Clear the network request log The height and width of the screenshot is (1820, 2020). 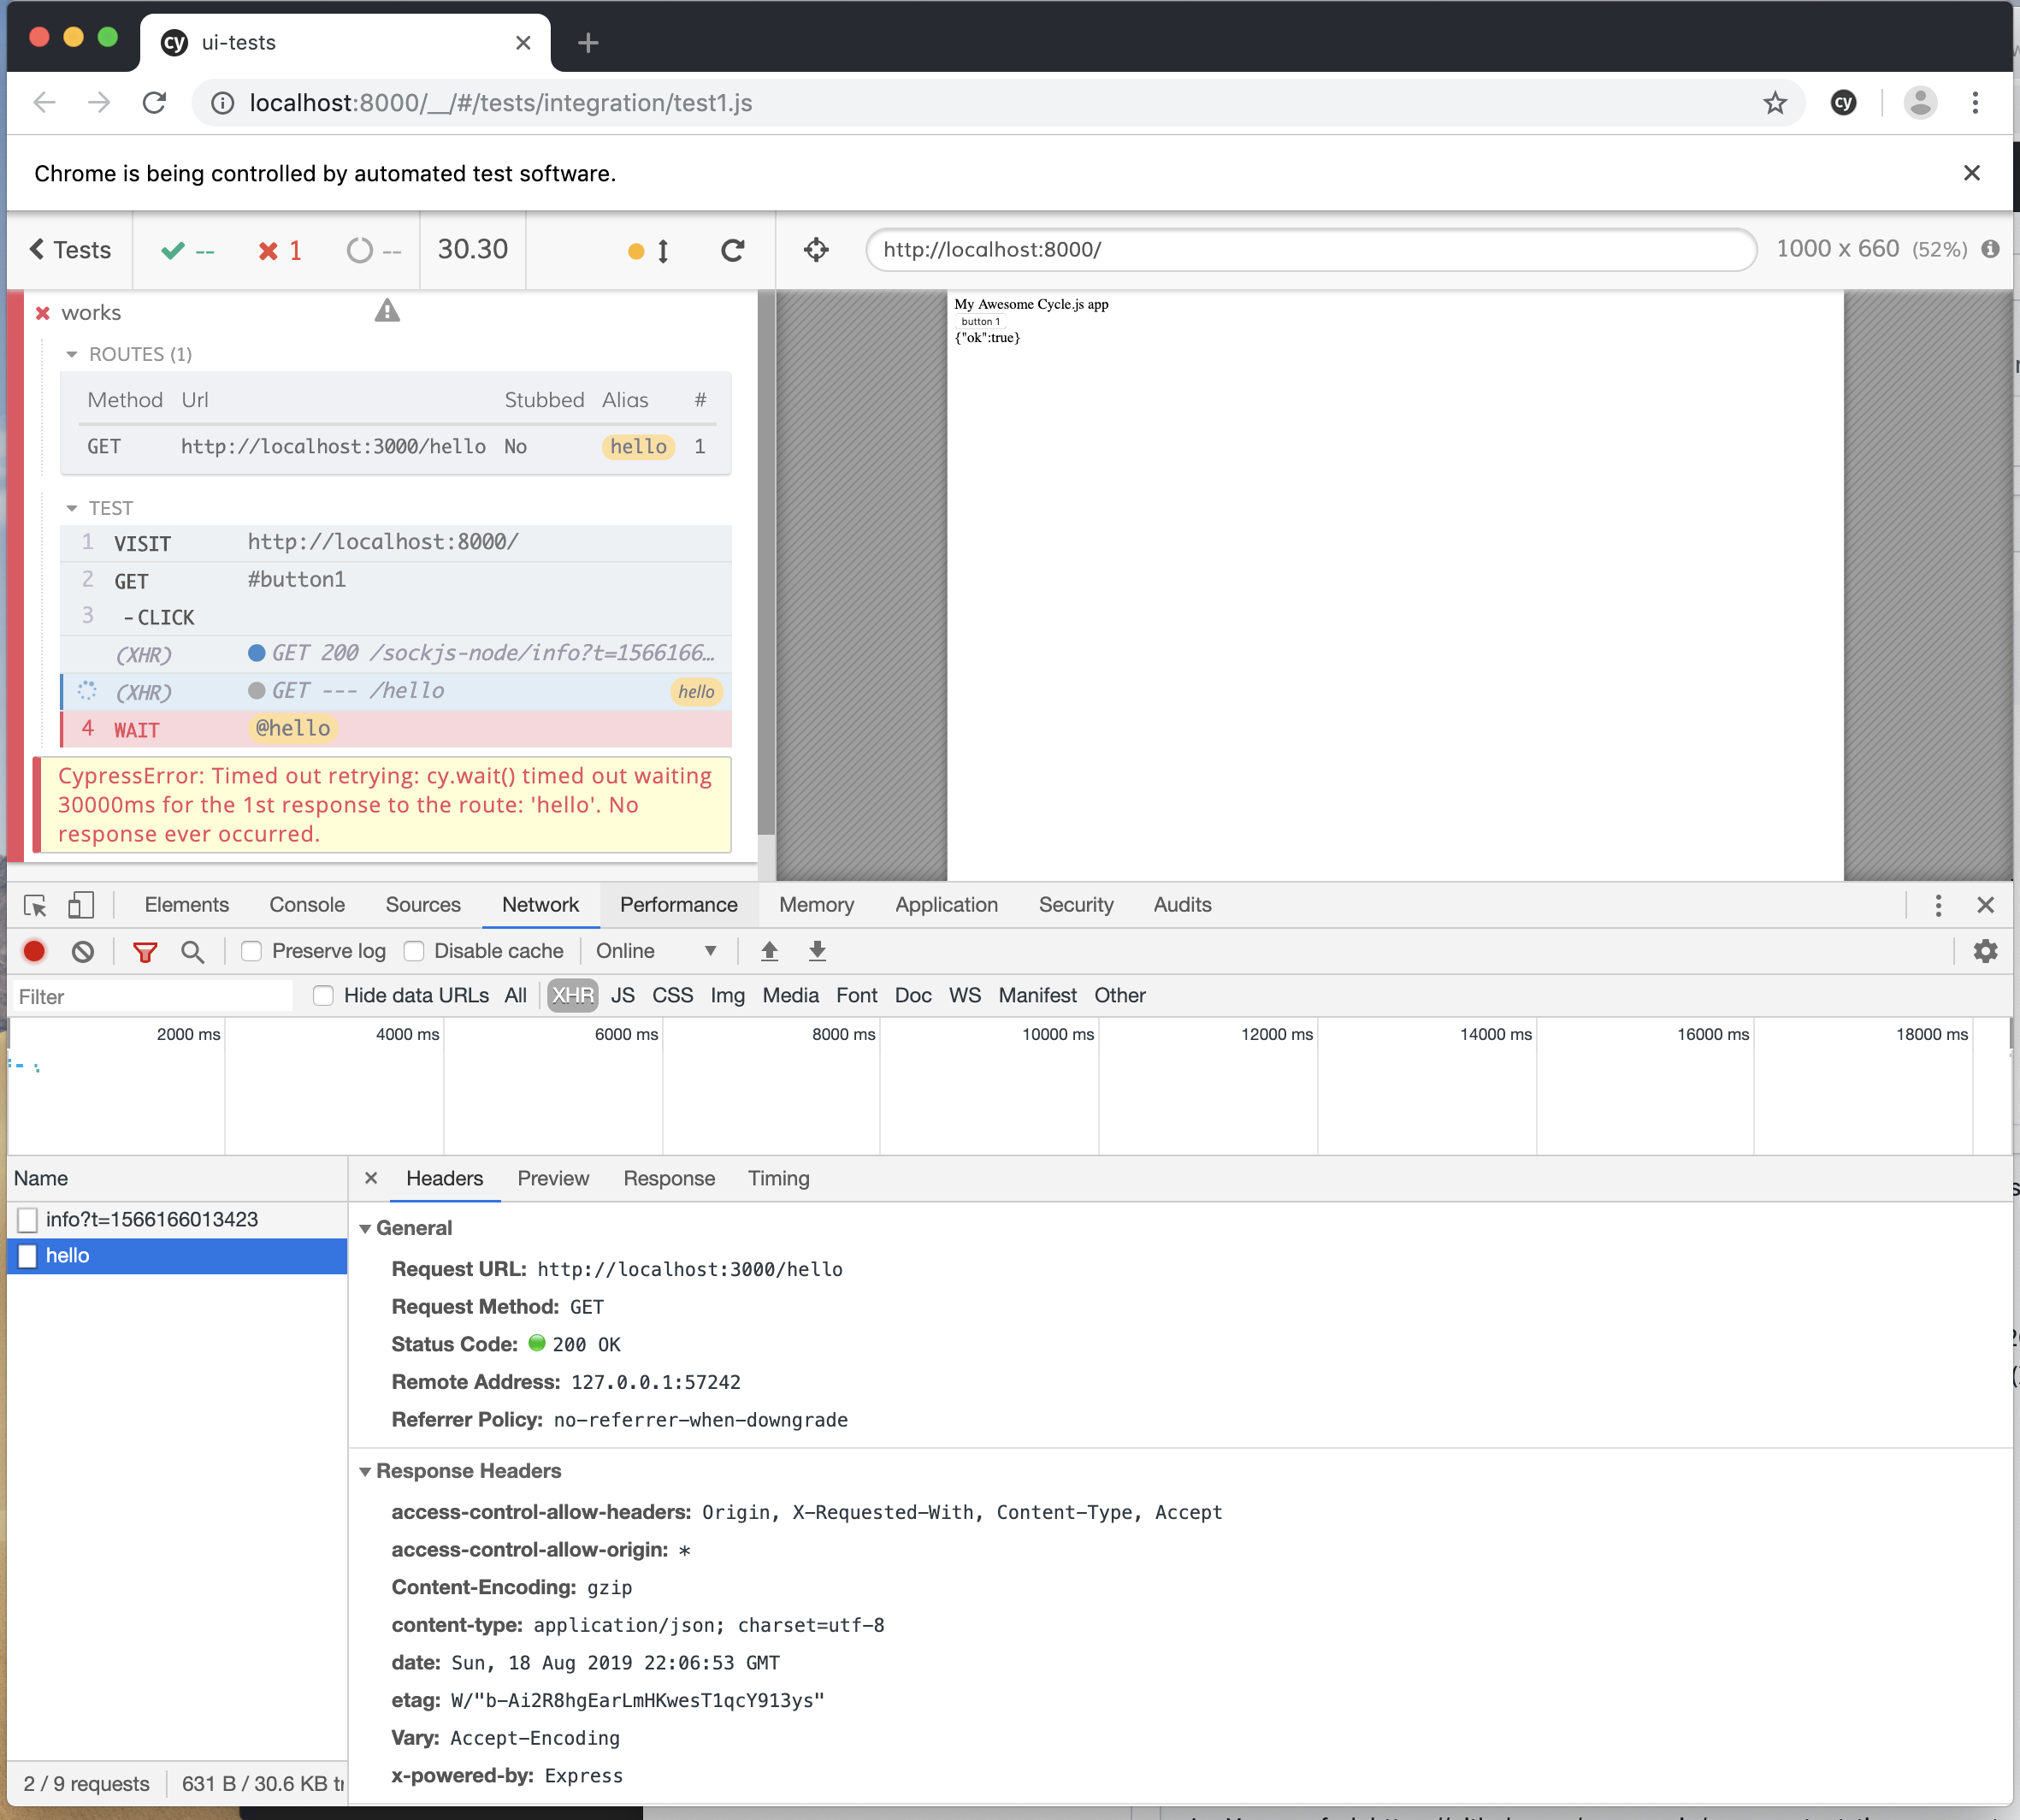coord(82,951)
